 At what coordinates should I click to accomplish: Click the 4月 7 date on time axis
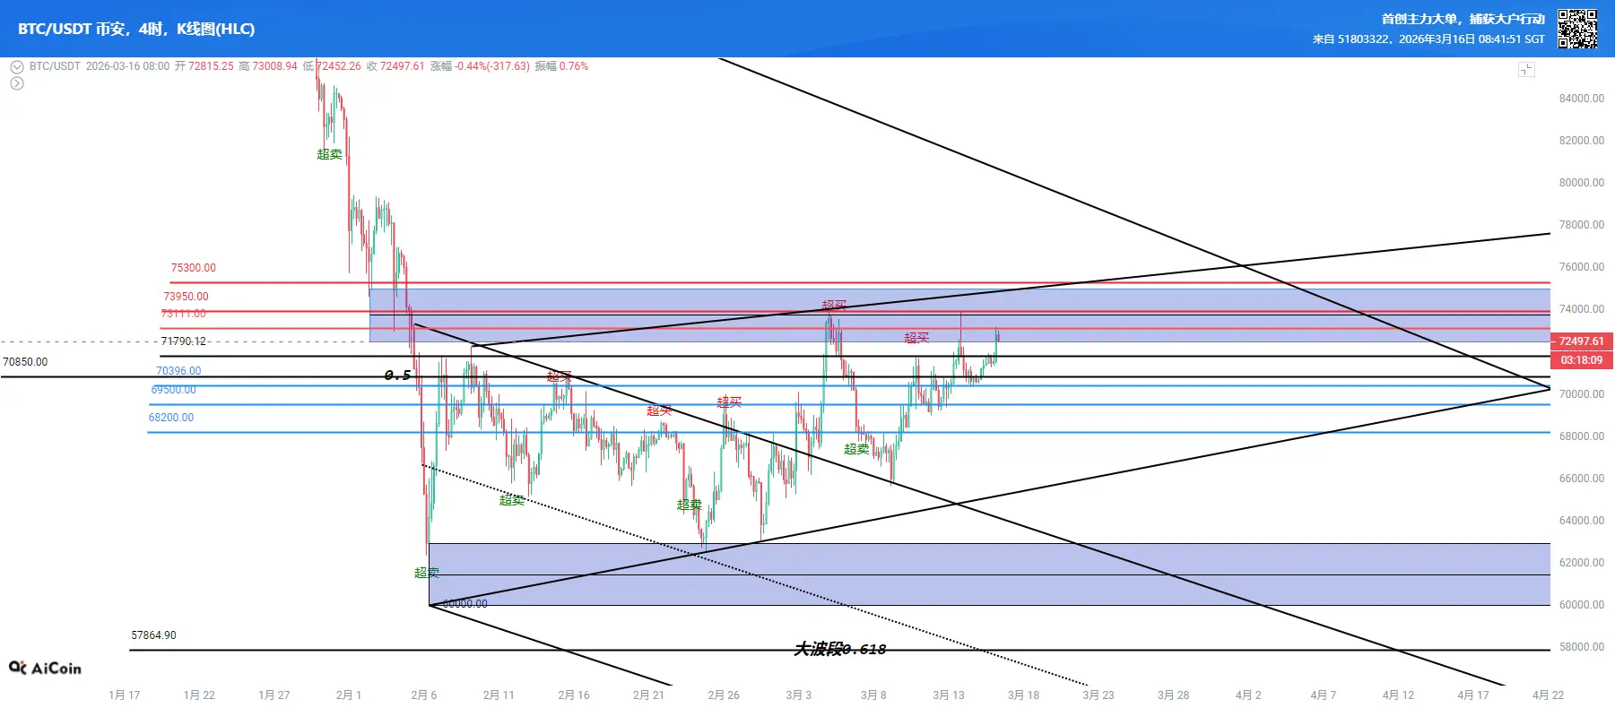point(1323,695)
